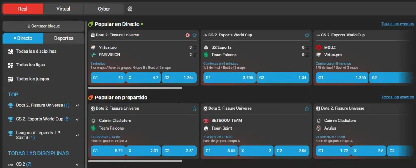Click Todas las ligas icon
This screenshot has height=168, width=416.
(x=11, y=65)
